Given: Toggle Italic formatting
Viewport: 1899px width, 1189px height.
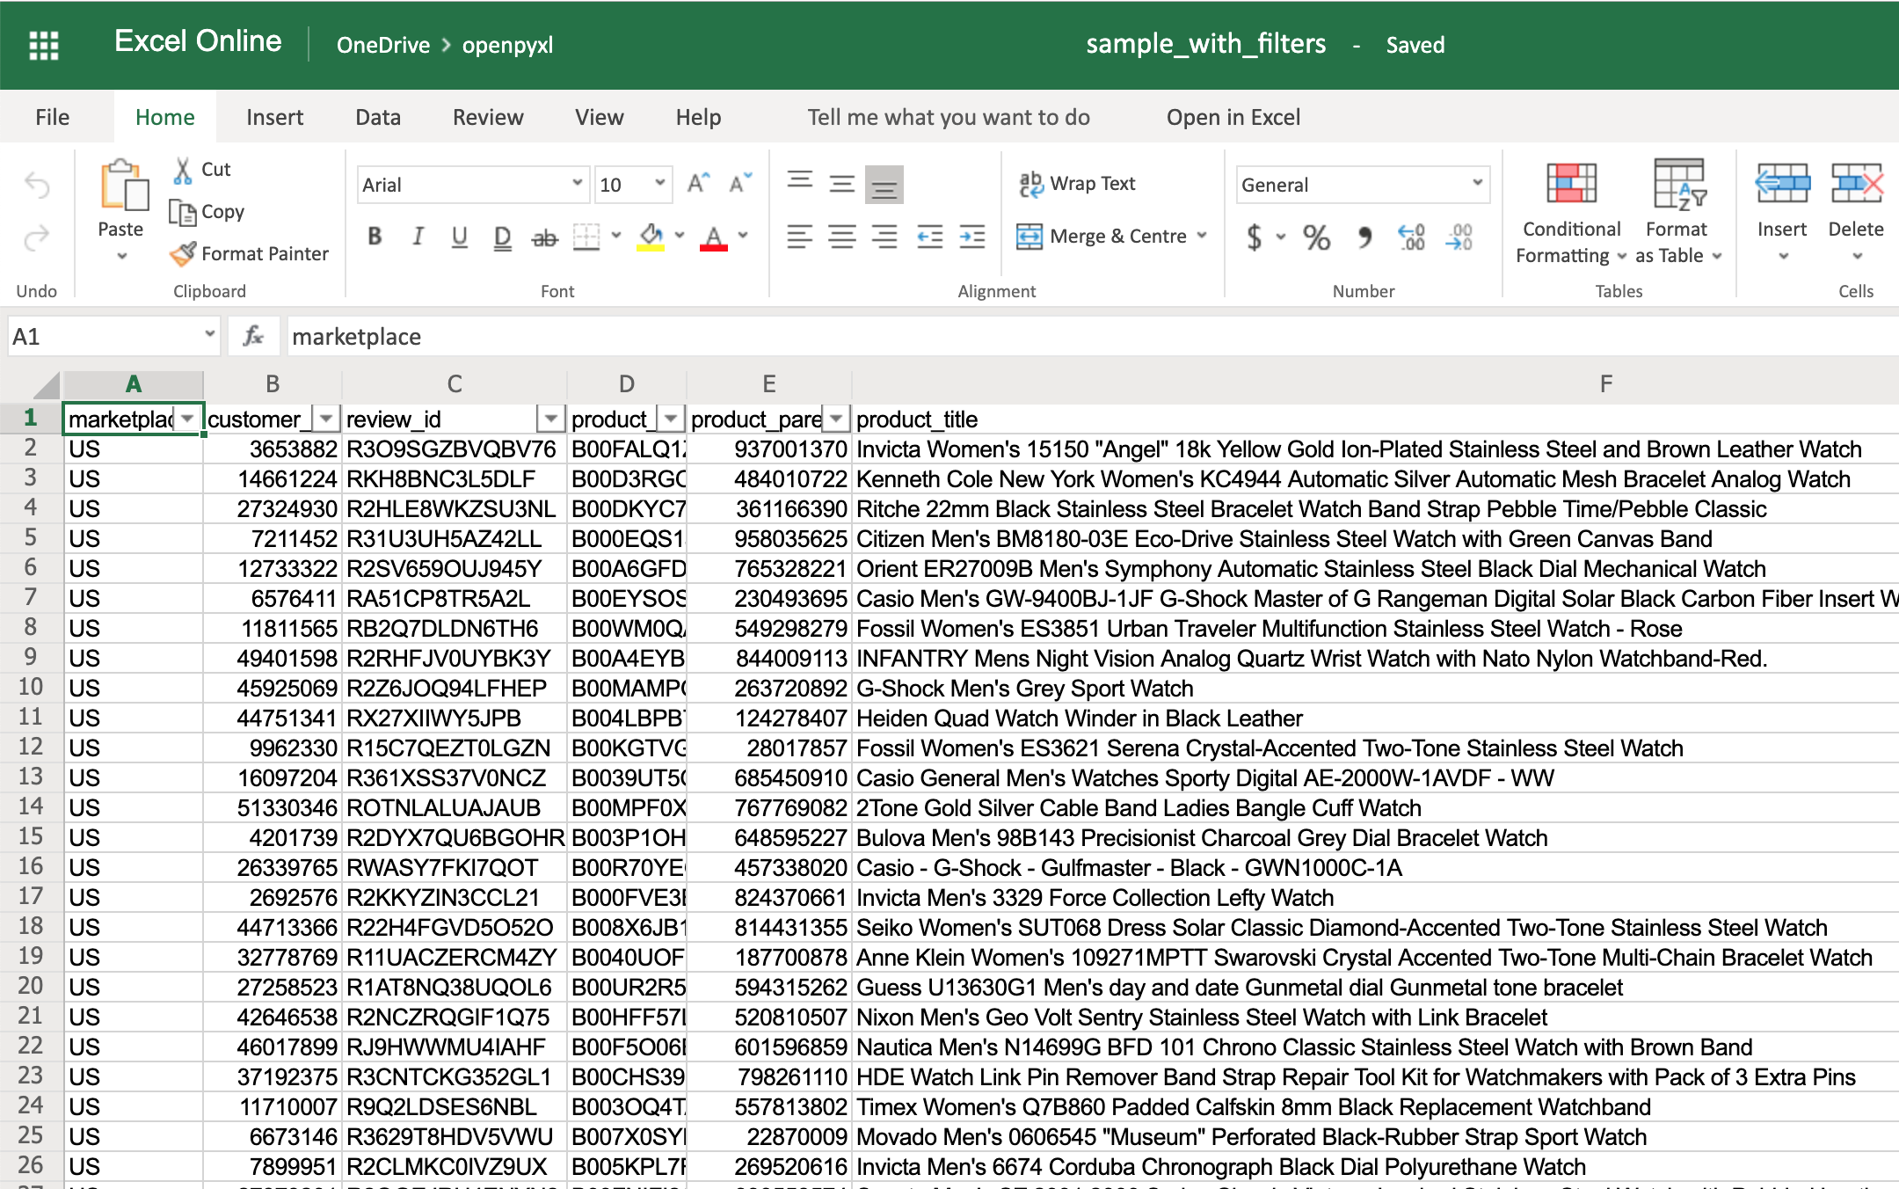Looking at the screenshot, I should (418, 236).
